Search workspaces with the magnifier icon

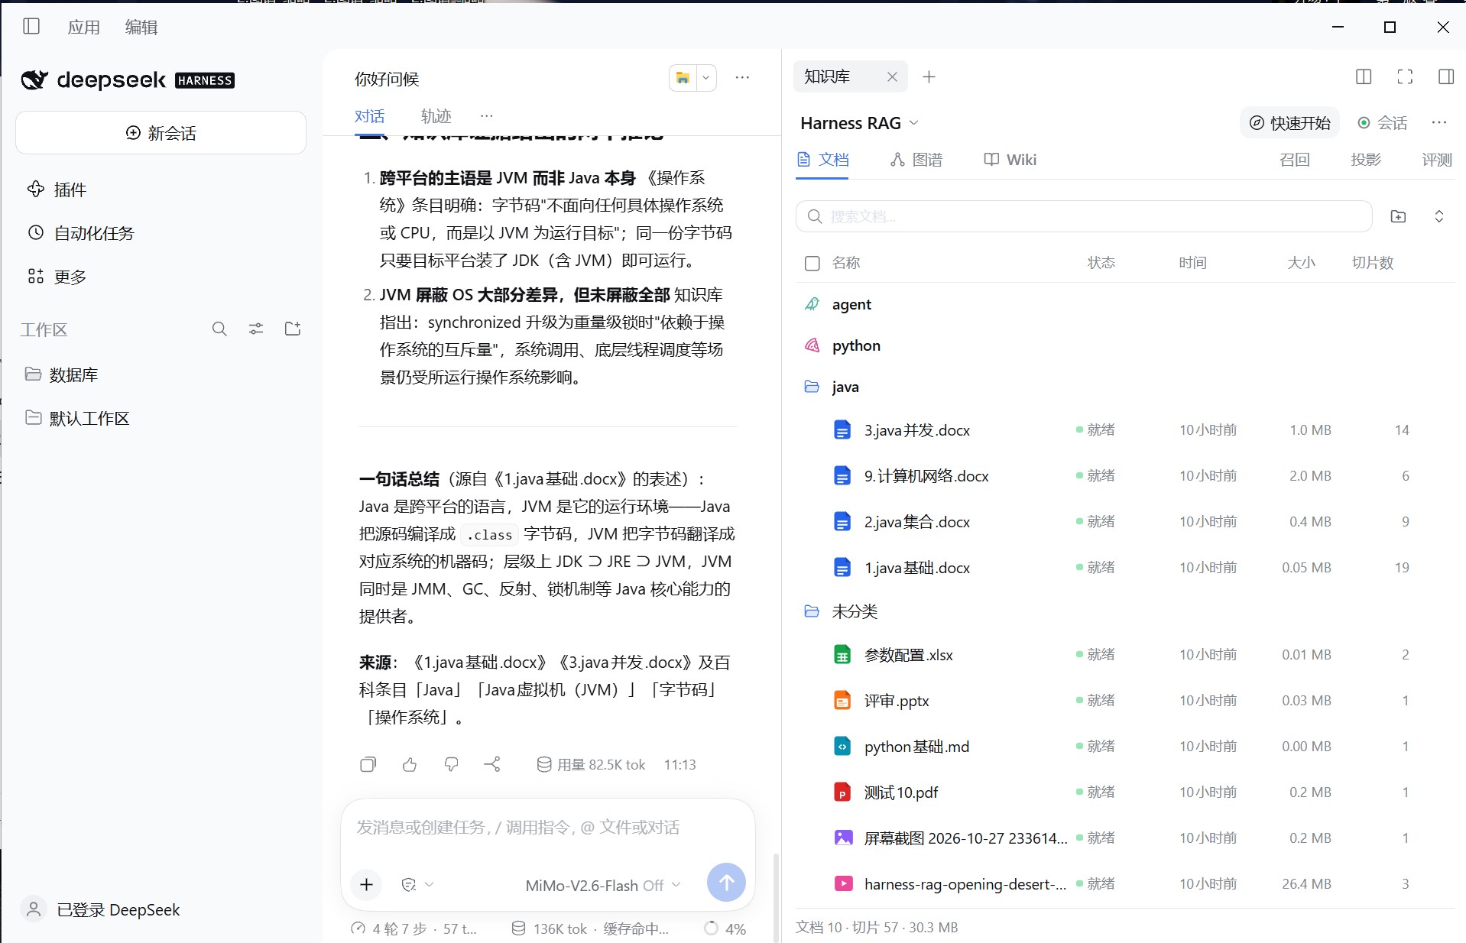(x=219, y=329)
